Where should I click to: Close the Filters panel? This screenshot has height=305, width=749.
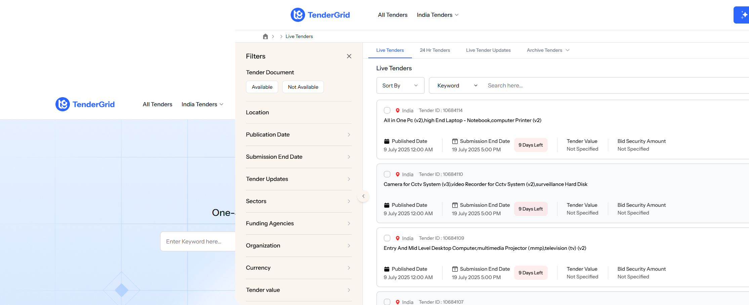349,56
